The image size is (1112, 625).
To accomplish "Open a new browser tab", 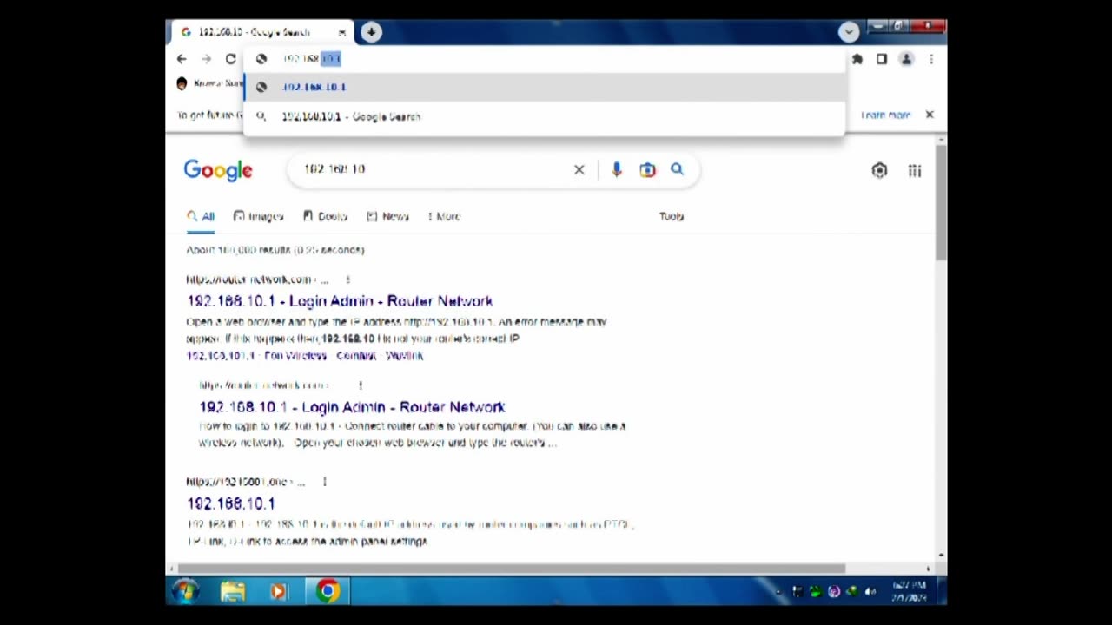I will [371, 32].
